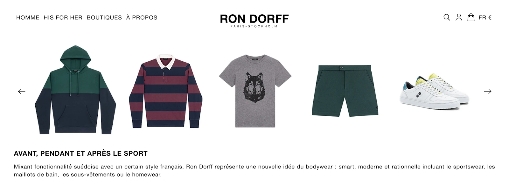Open the À PROPOS menu item
Image resolution: width=509 pixels, height=191 pixels.
click(x=142, y=17)
